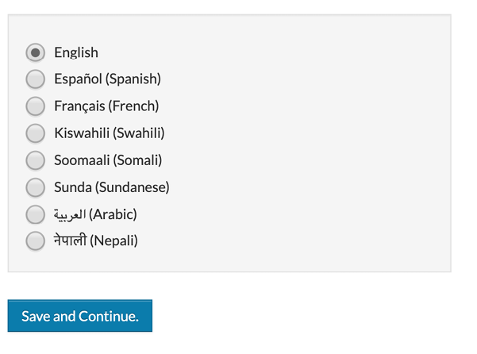Click the "Français (French)" label text
Viewport: 477px width, 354px height.
(106, 106)
